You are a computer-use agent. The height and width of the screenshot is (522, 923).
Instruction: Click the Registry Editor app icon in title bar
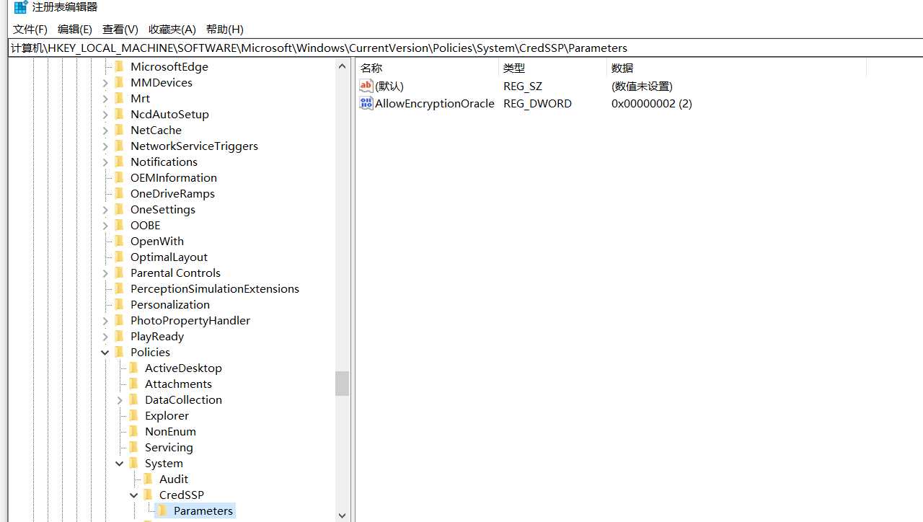(x=20, y=7)
